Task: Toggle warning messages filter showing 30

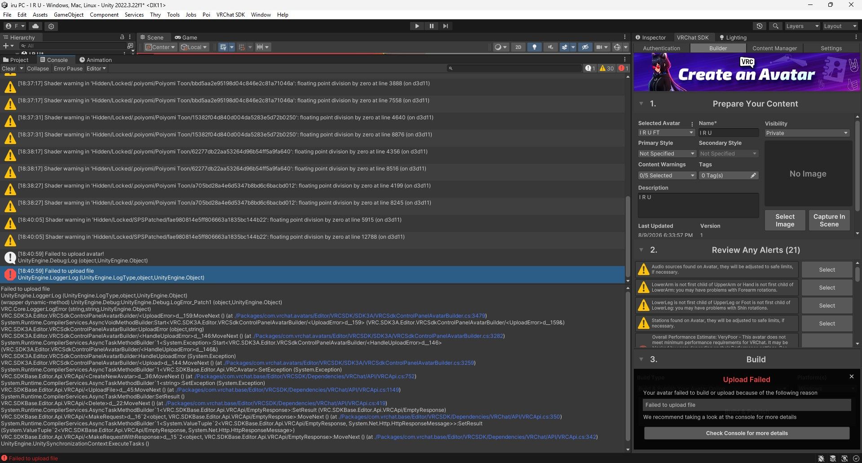Action: 606,68
